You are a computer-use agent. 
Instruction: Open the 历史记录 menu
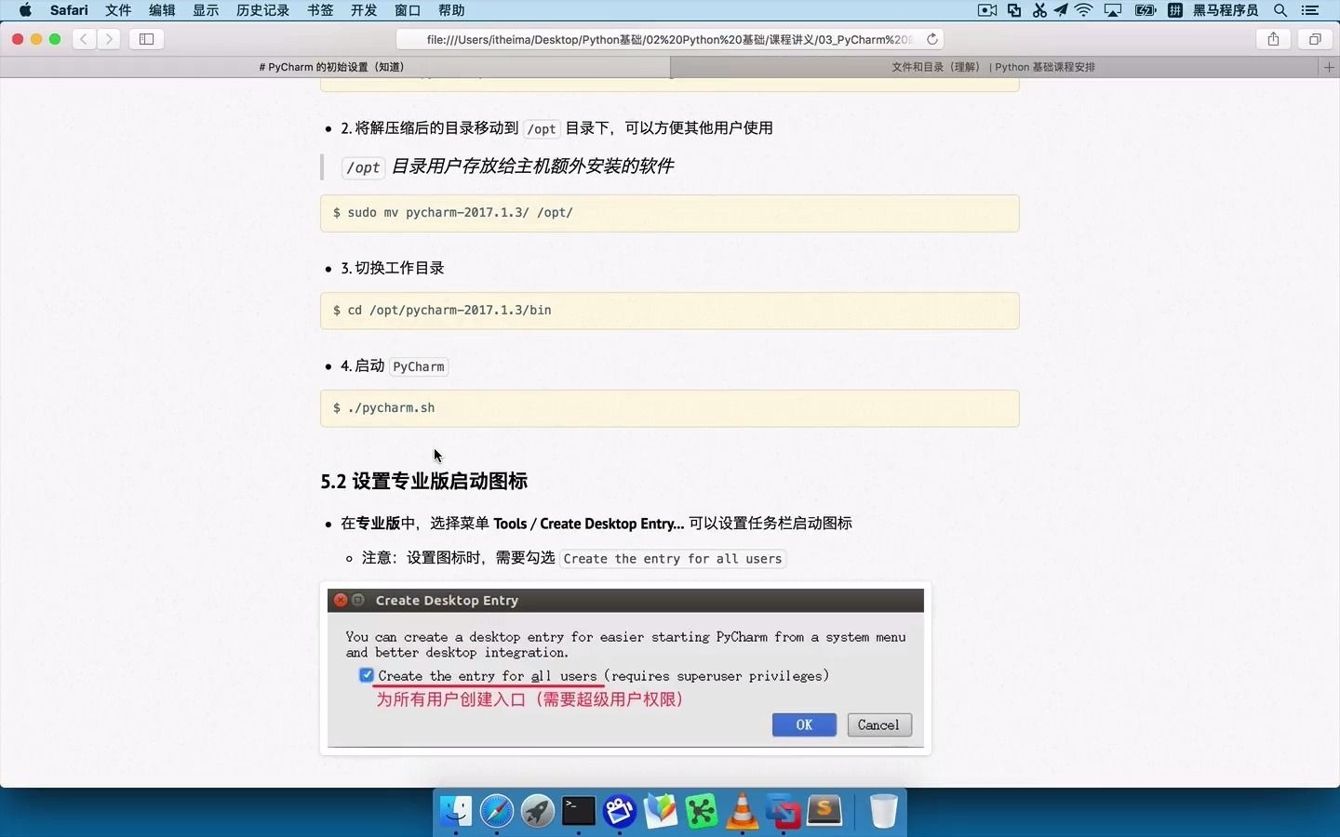coord(263,10)
